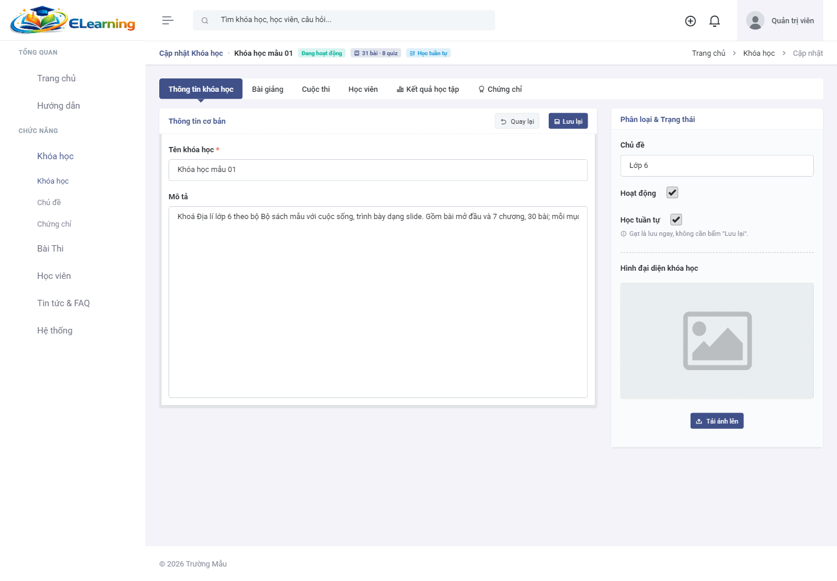The width and height of the screenshot is (837, 581).
Task: Open Trang chủ in the sidebar
Action: (x=56, y=78)
